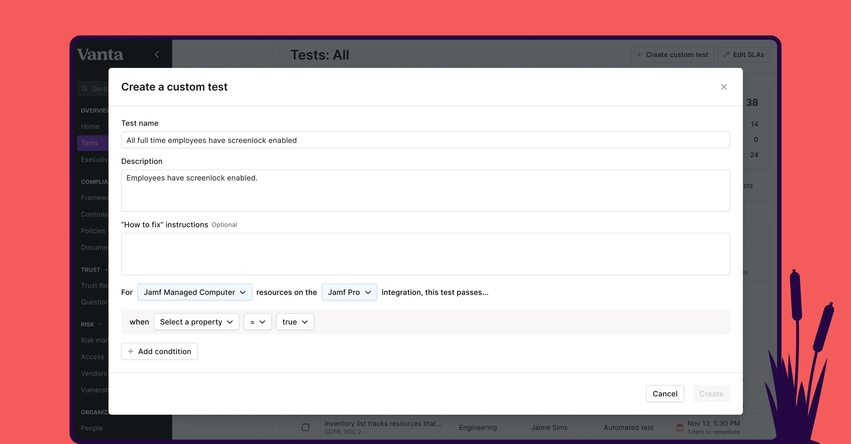Click the search magnifier in the sidebar
Image resolution: width=851 pixels, height=444 pixels.
pos(84,88)
